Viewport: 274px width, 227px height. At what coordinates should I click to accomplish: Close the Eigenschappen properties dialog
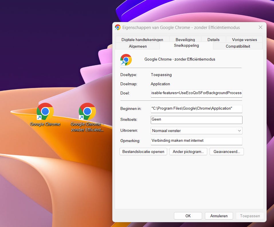pos(260,27)
